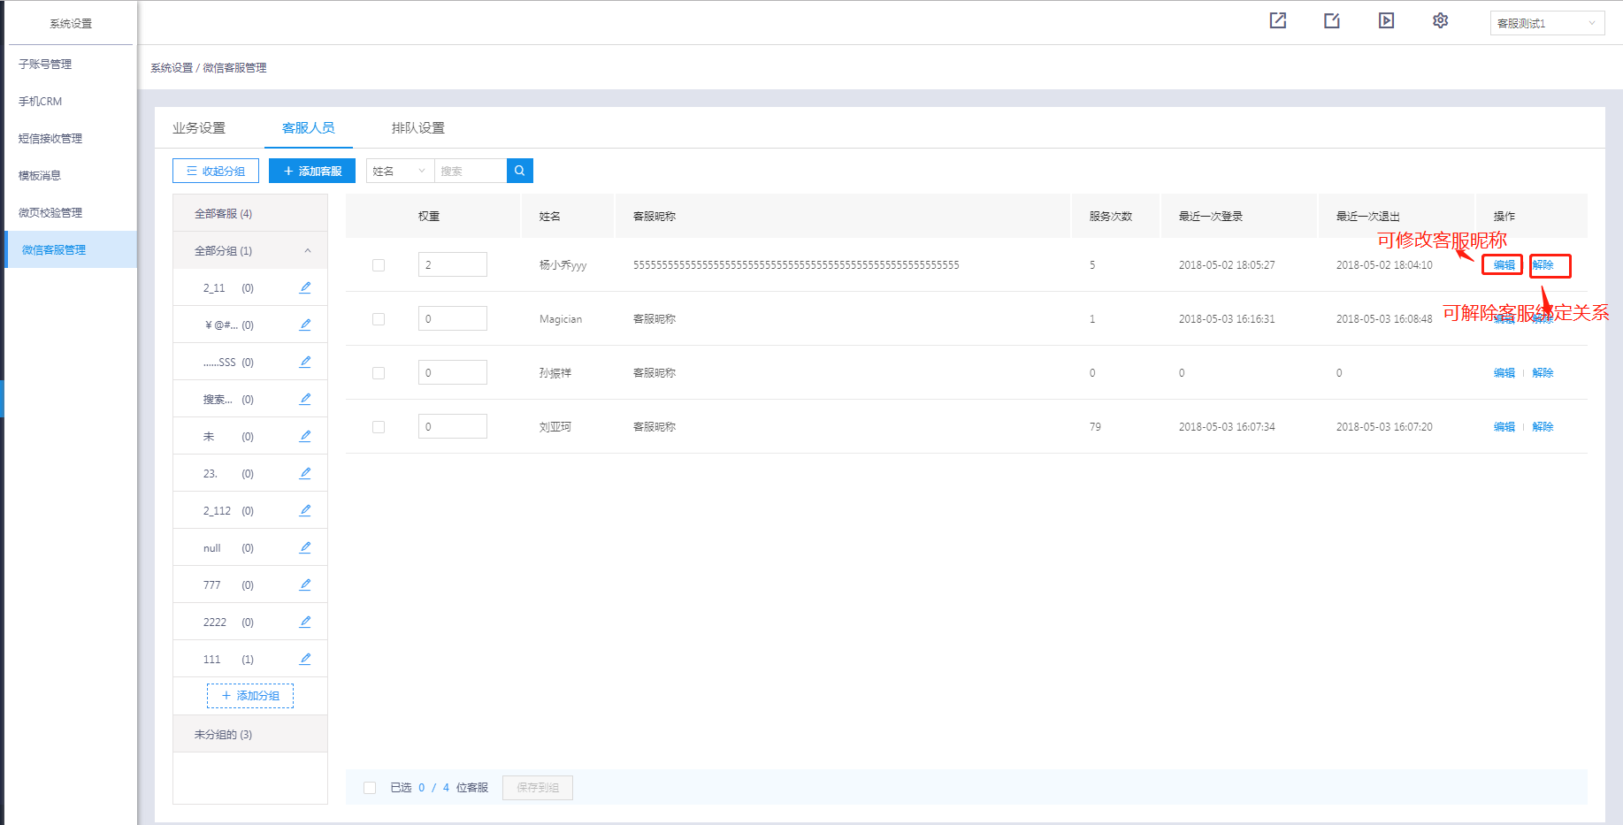
Task: Click the 添加分组 dashed button
Action: pyautogui.click(x=250, y=696)
